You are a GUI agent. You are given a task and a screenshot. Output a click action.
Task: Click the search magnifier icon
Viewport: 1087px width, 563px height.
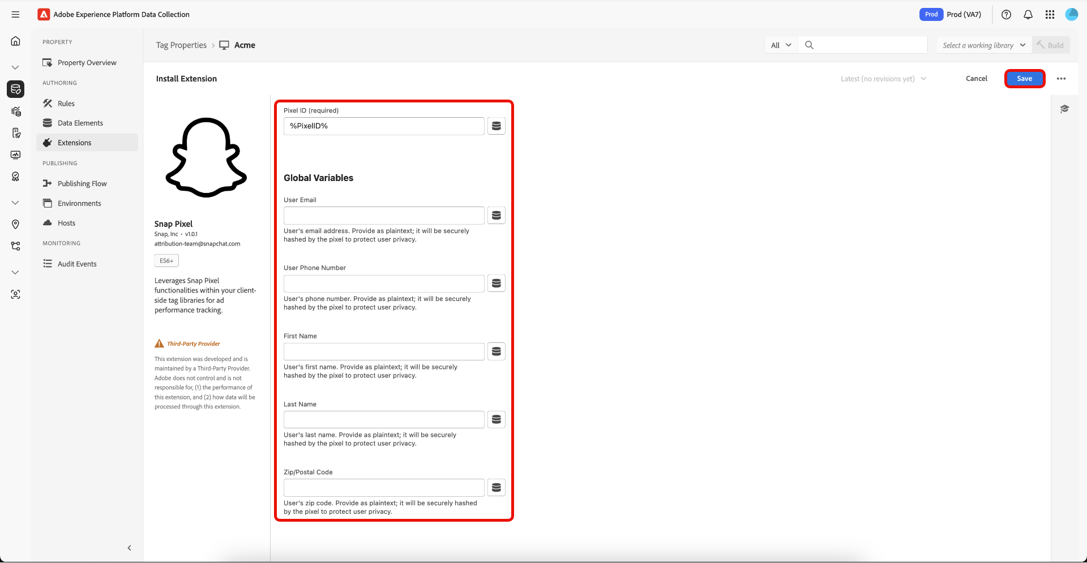tap(810, 45)
